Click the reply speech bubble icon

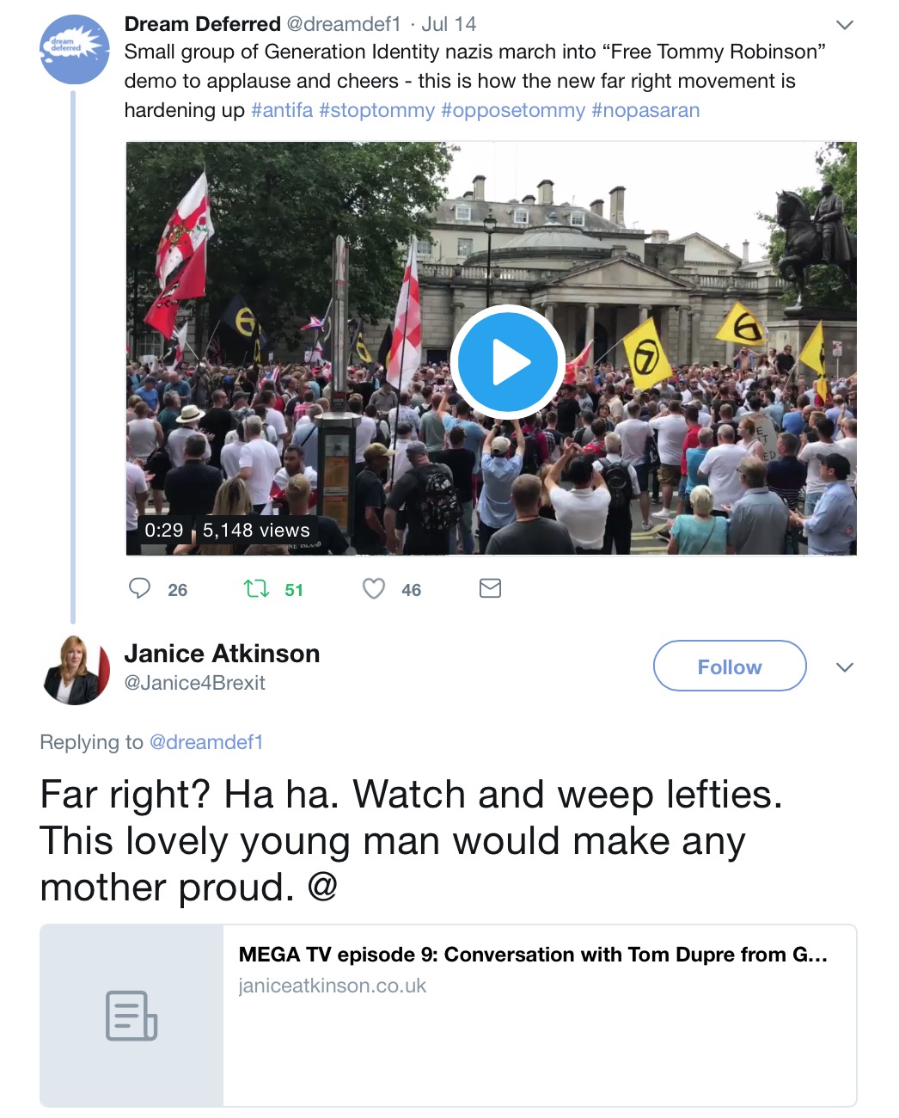139,588
